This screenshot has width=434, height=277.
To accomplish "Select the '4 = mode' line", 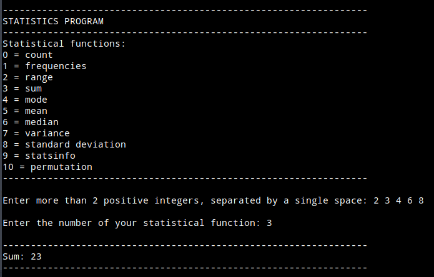I will [x=25, y=100].
